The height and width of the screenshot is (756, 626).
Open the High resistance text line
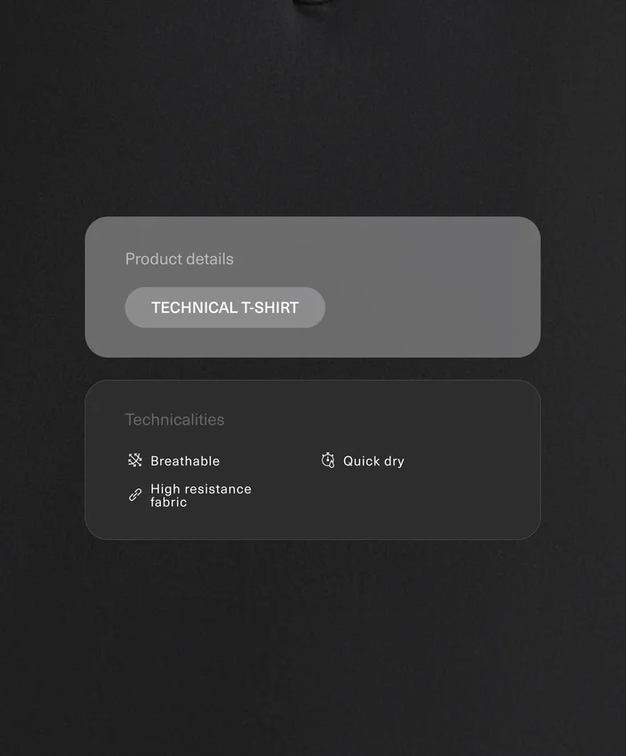(201, 489)
